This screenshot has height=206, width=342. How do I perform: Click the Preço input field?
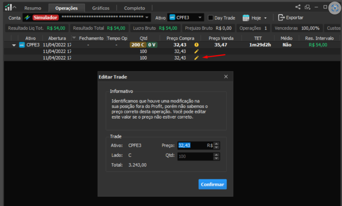[x=195, y=145]
